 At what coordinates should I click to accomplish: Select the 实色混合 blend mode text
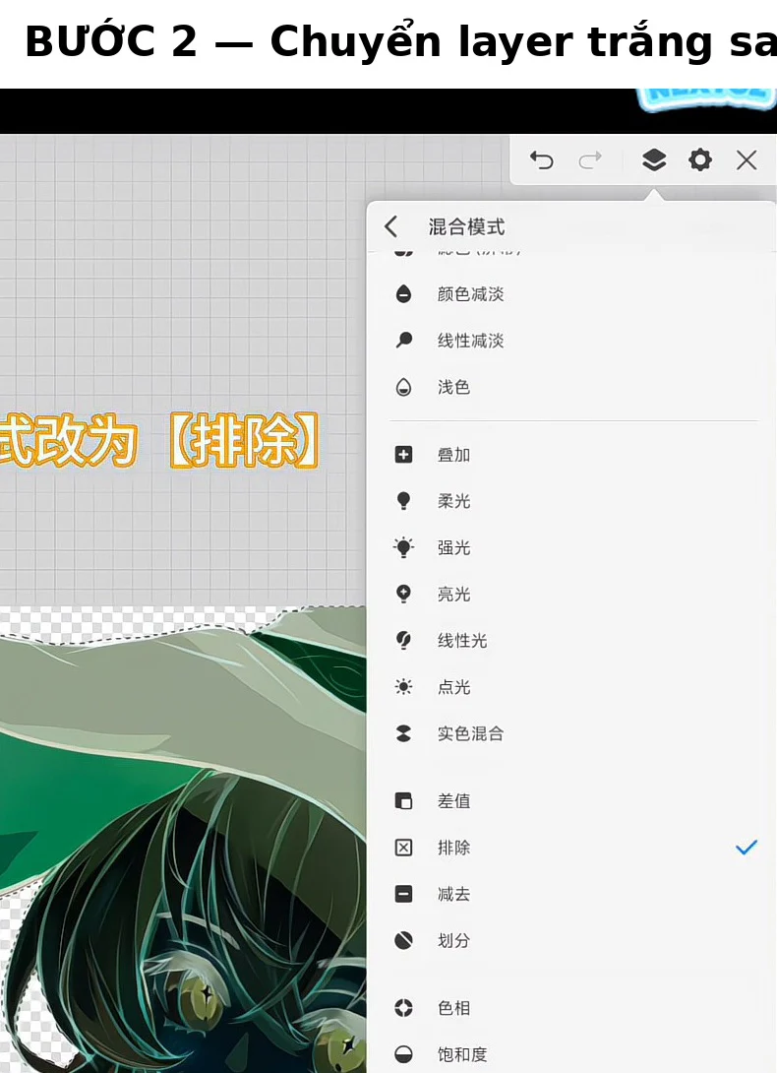[470, 733]
